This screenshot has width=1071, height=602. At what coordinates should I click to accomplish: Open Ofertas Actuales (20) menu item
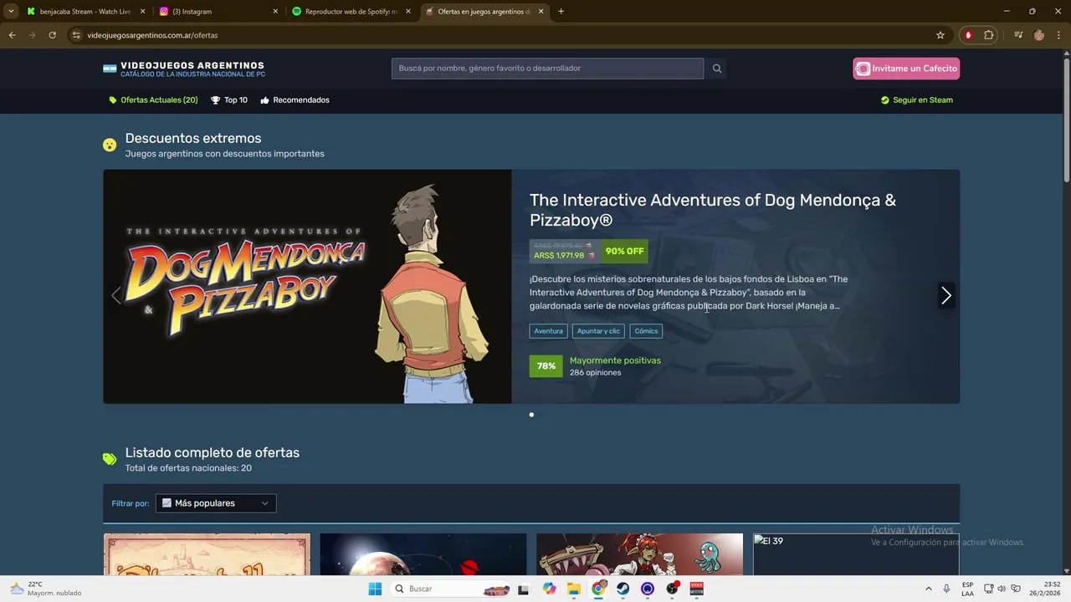(x=153, y=100)
